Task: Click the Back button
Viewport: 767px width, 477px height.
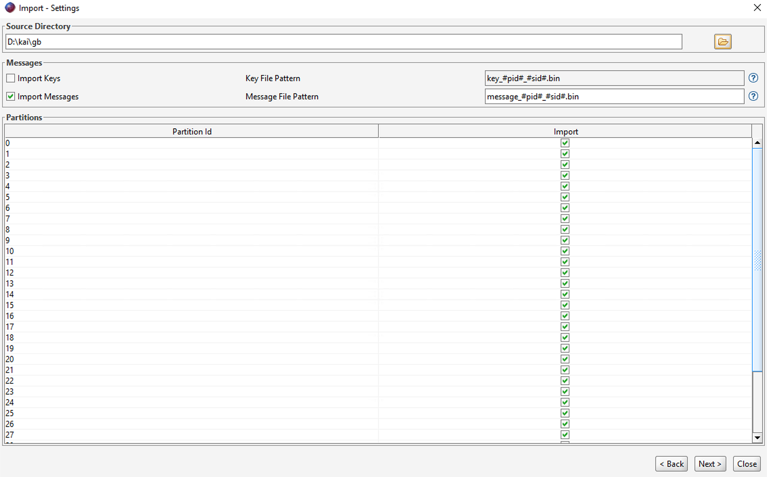Action: tap(671, 464)
